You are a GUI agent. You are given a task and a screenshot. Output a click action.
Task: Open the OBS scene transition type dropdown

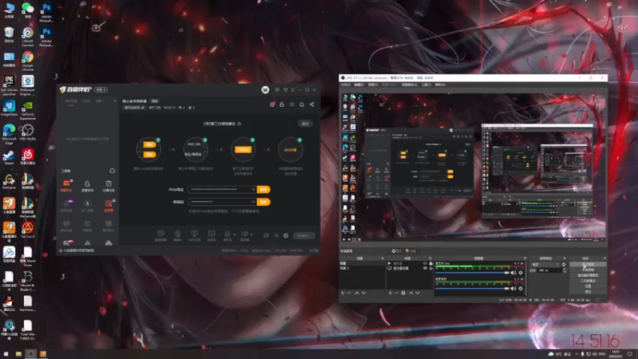545,265
